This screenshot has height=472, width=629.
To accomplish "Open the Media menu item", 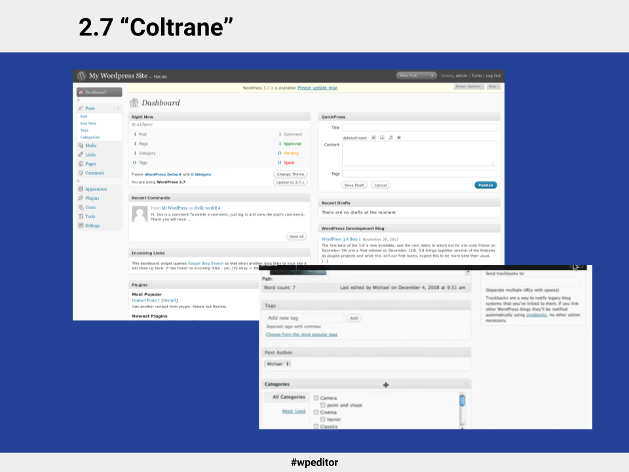I will coord(90,146).
